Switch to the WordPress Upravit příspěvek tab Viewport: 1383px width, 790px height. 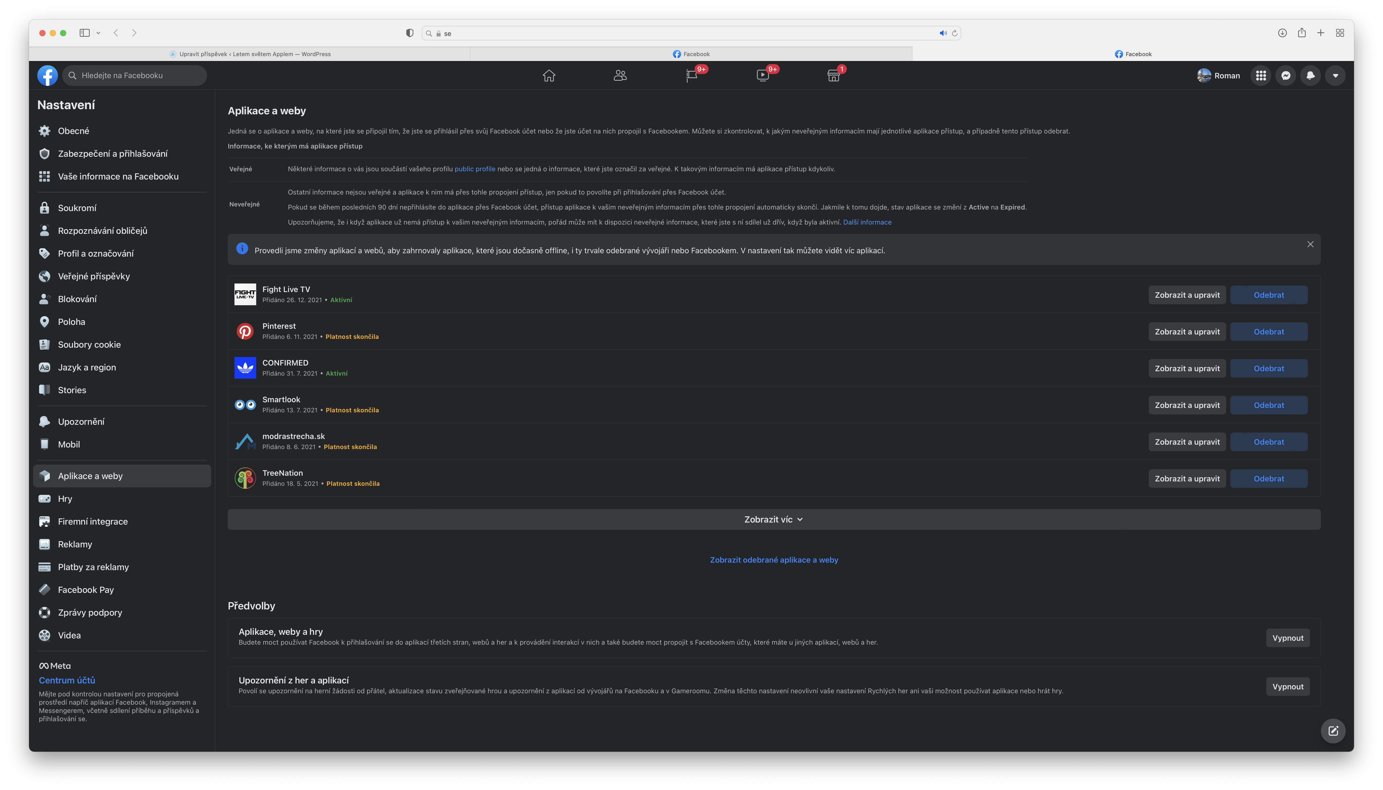[250, 54]
